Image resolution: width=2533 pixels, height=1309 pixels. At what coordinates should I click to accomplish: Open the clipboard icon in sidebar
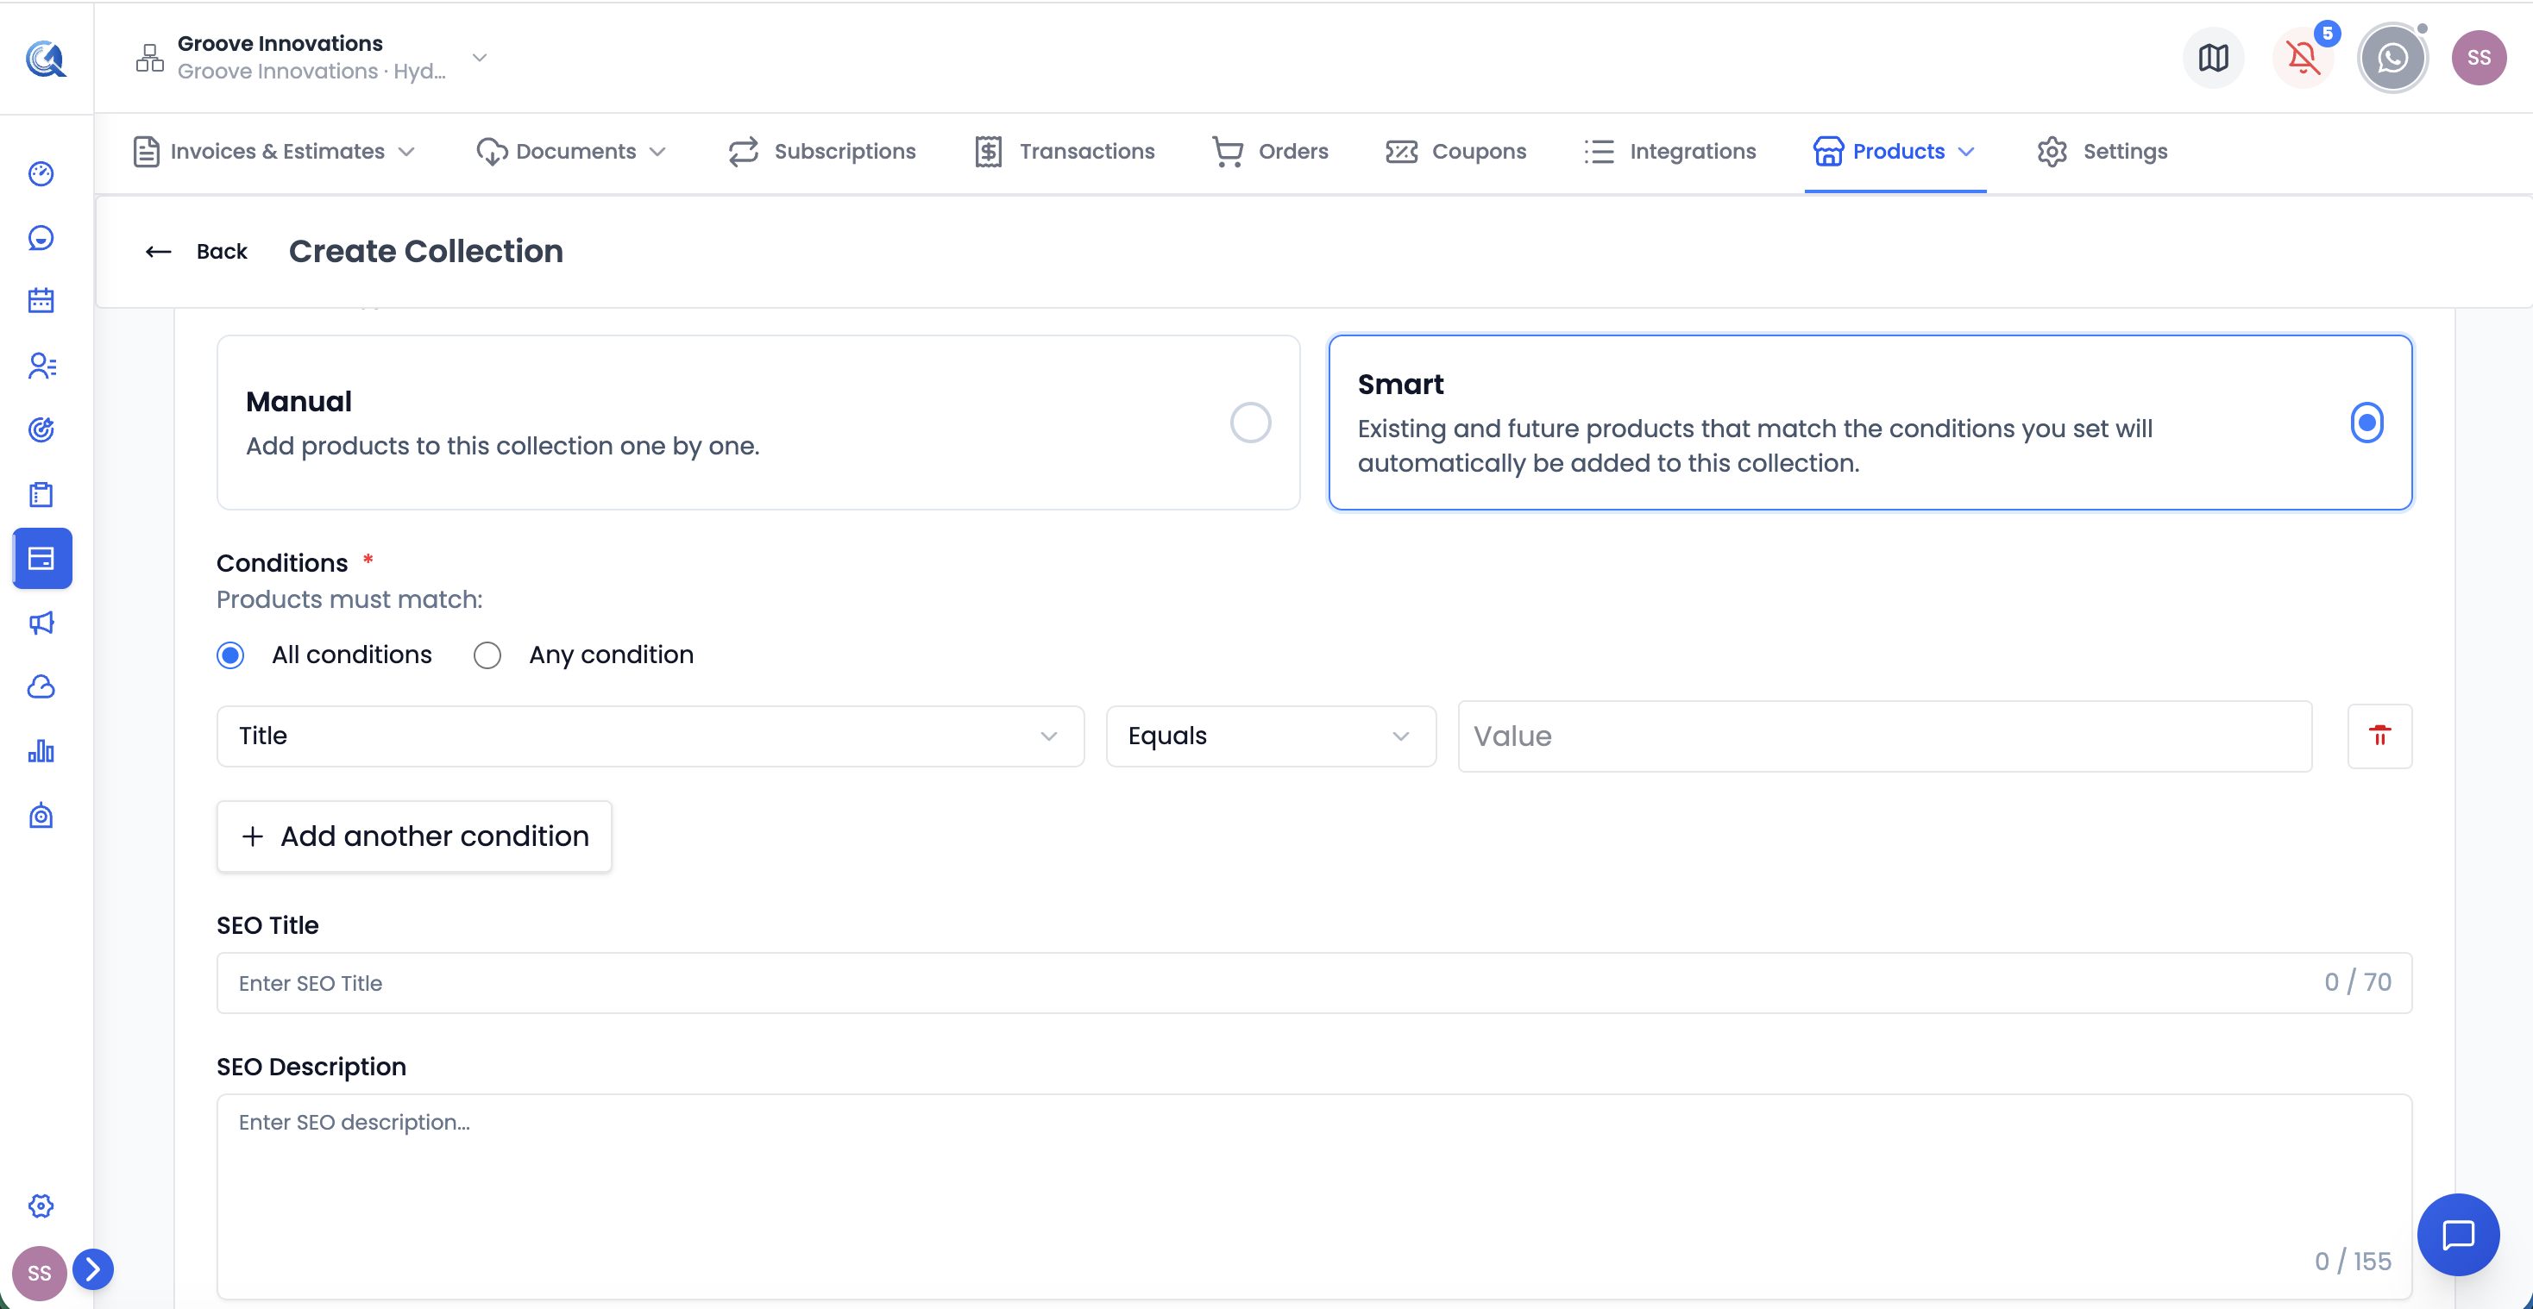click(41, 494)
